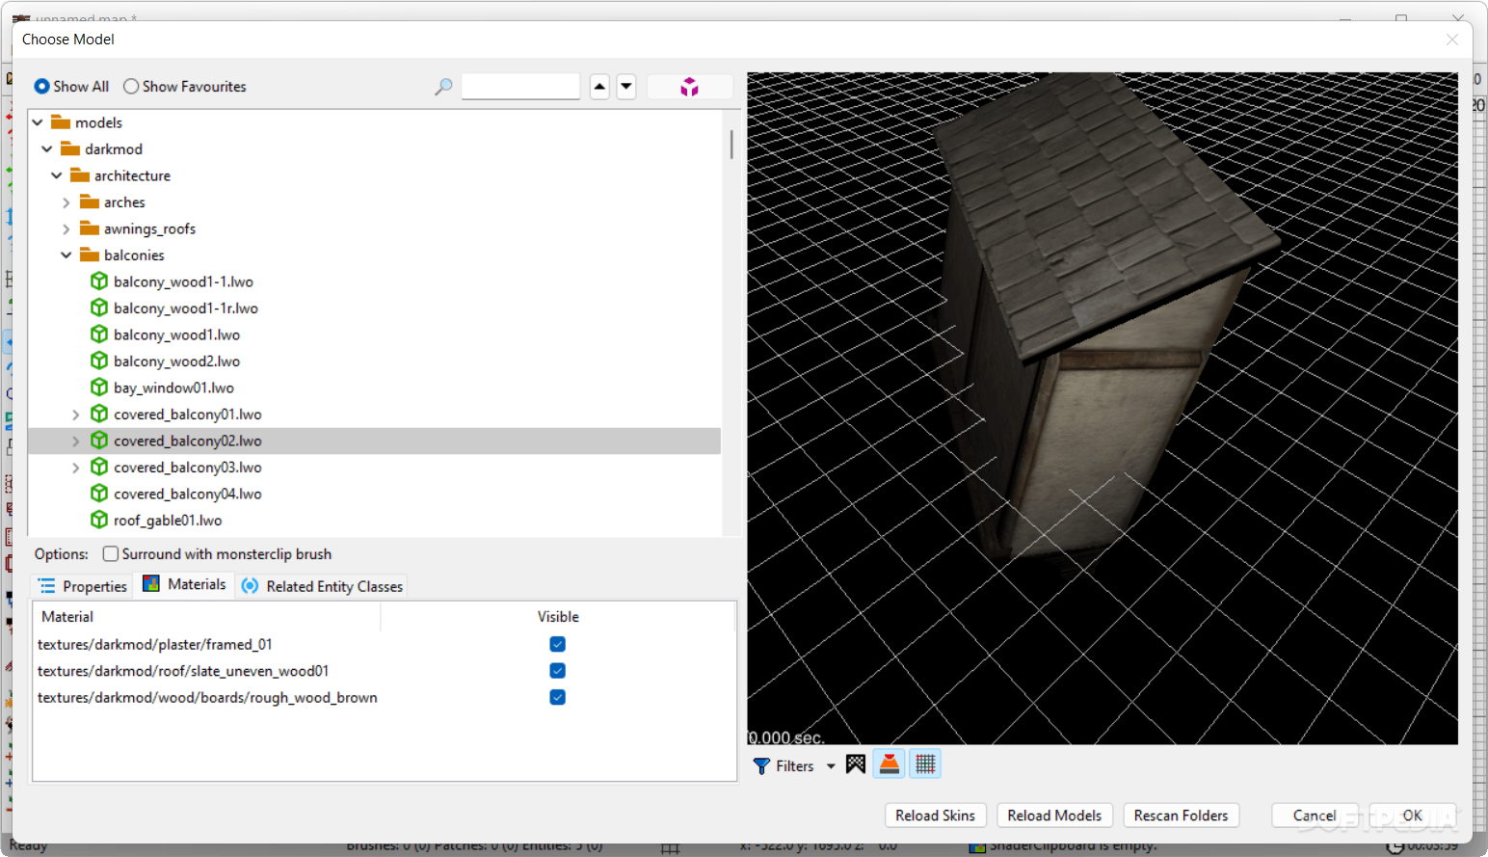Toggle visibility of rough_wood_brown material

point(557,697)
